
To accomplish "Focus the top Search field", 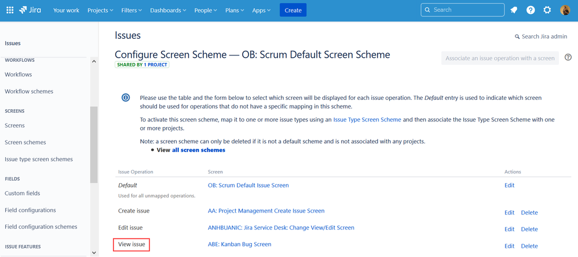I will [463, 10].
